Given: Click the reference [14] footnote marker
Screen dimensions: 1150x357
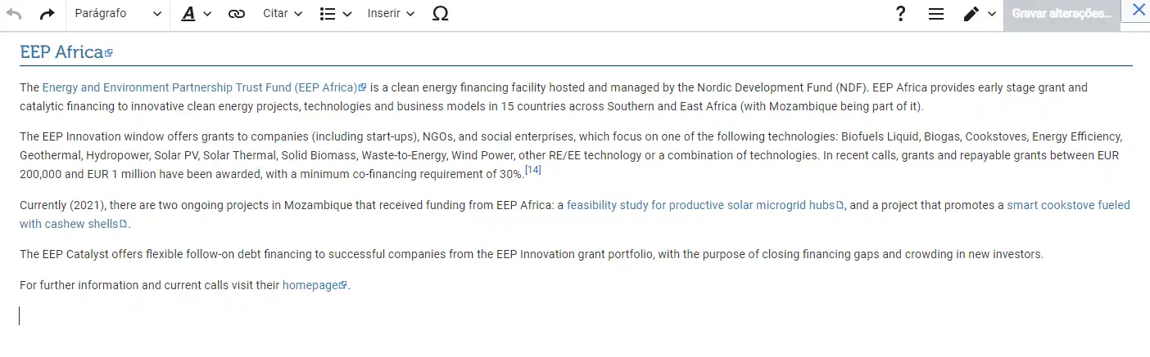Looking at the screenshot, I should (x=533, y=170).
